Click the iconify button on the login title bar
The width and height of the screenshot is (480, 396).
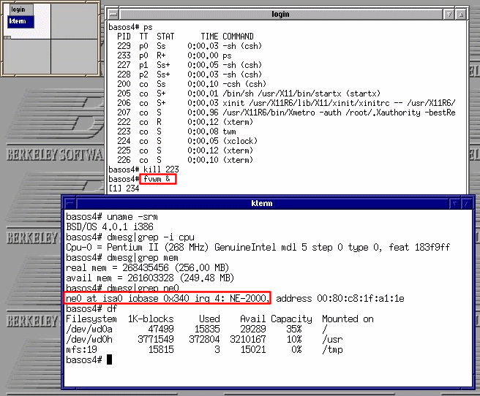pos(449,14)
